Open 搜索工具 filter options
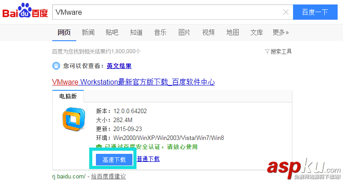 [x=278, y=51]
